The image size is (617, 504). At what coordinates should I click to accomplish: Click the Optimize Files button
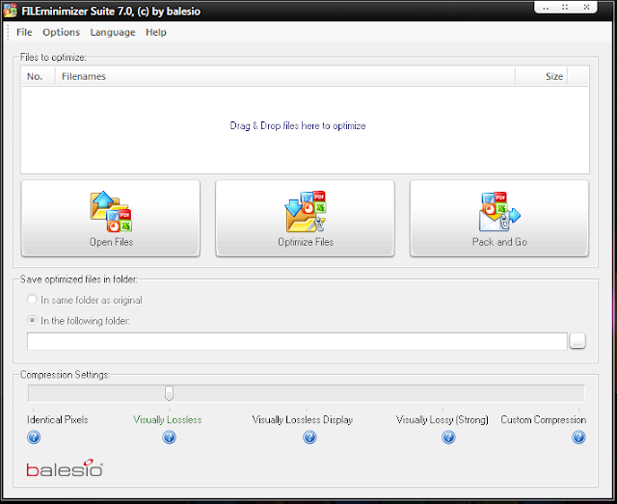coord(305,219)
